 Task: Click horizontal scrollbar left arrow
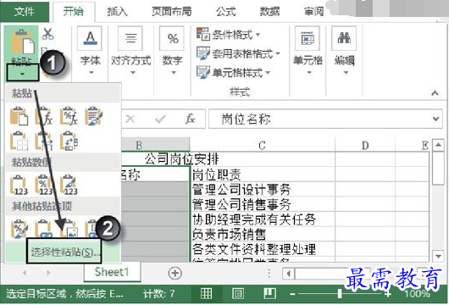pos(288,274)
